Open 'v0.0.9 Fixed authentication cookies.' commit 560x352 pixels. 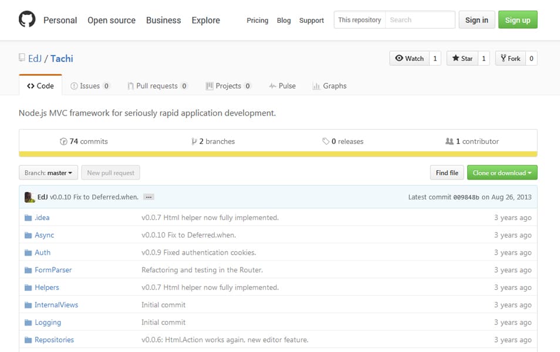pyautogui.click(x=198, y=253)
